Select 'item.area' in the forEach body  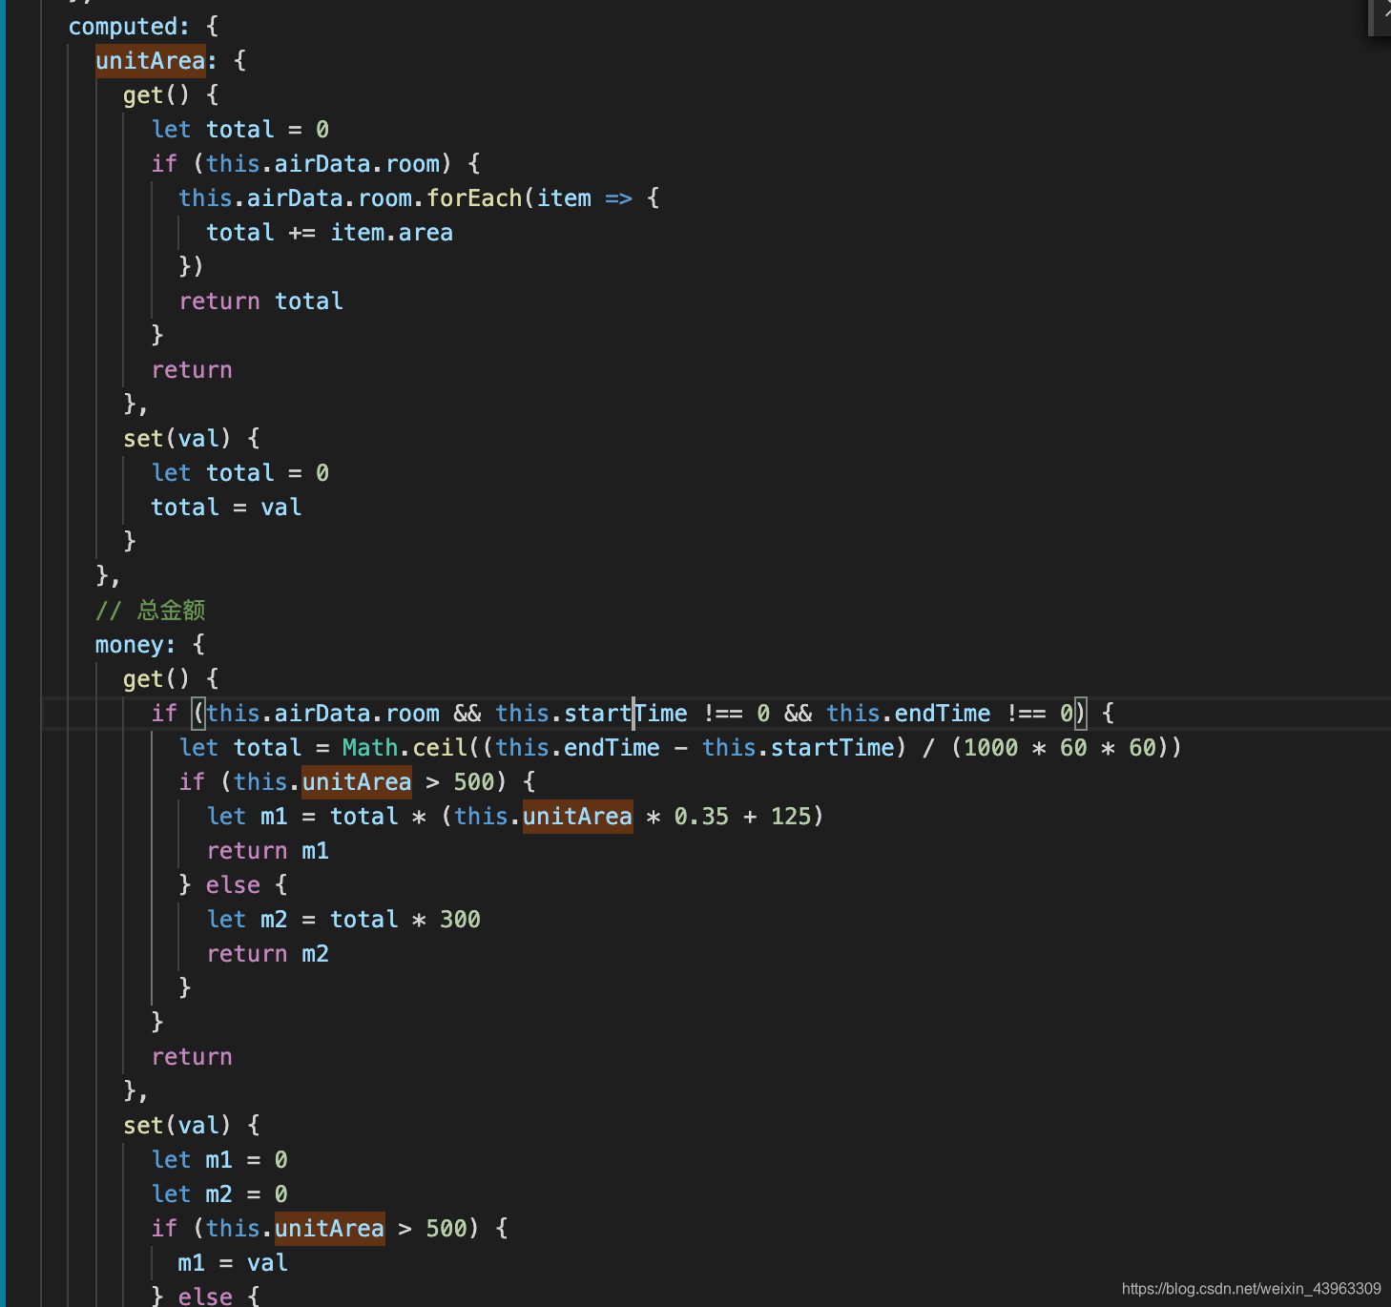[391, 233]
